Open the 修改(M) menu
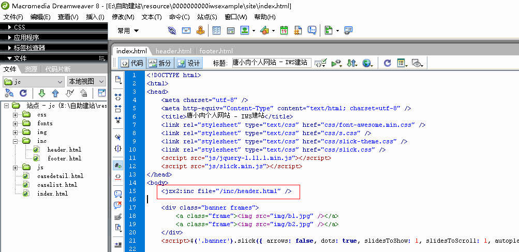Screen dimensions: 519x252 coord(123,17)
